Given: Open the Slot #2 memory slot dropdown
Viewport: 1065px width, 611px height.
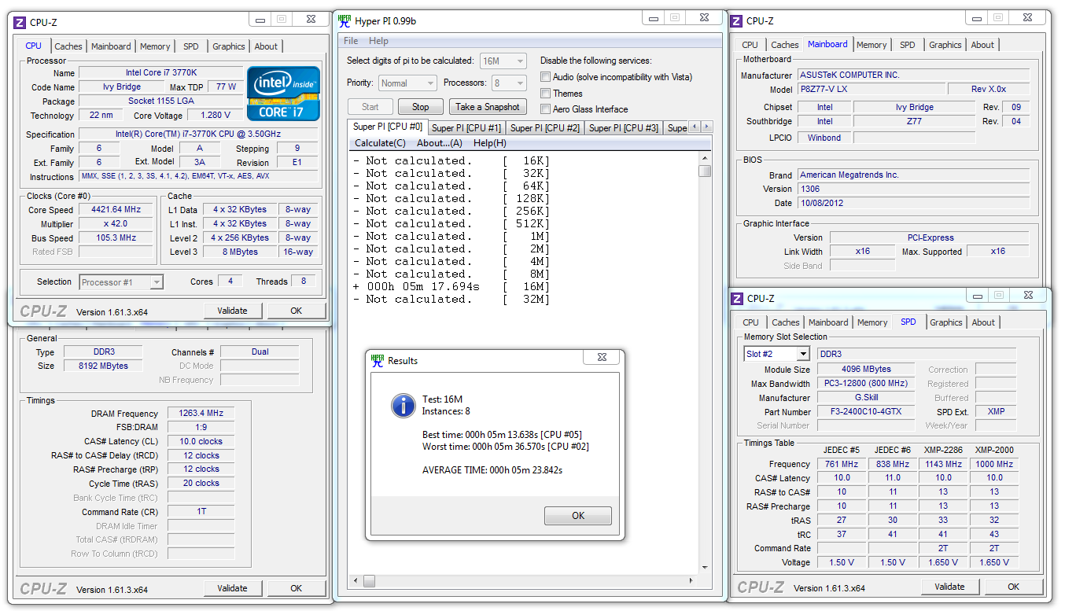Looking at the screenshot, I should click(776, 355).
